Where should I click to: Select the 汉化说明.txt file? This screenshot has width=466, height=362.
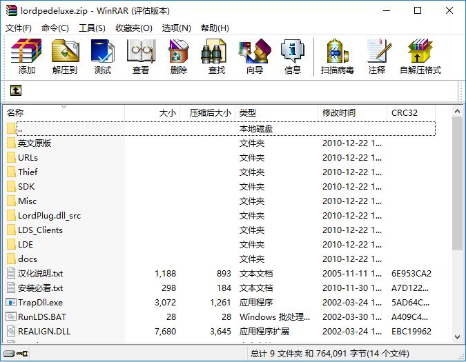click(x=40, y=273)
